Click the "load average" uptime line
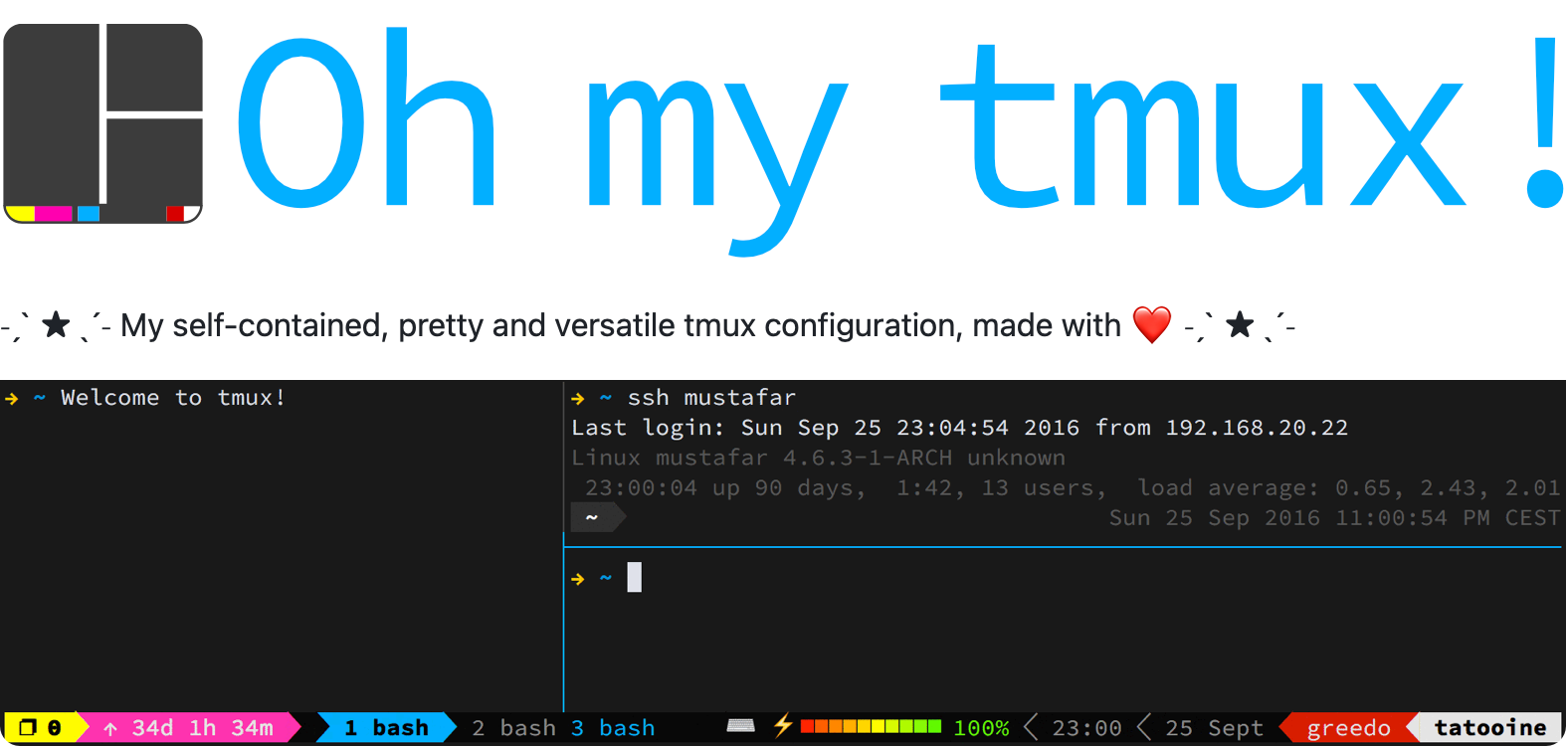Viewport: 1566px width, 746px height. point(1073,487)
